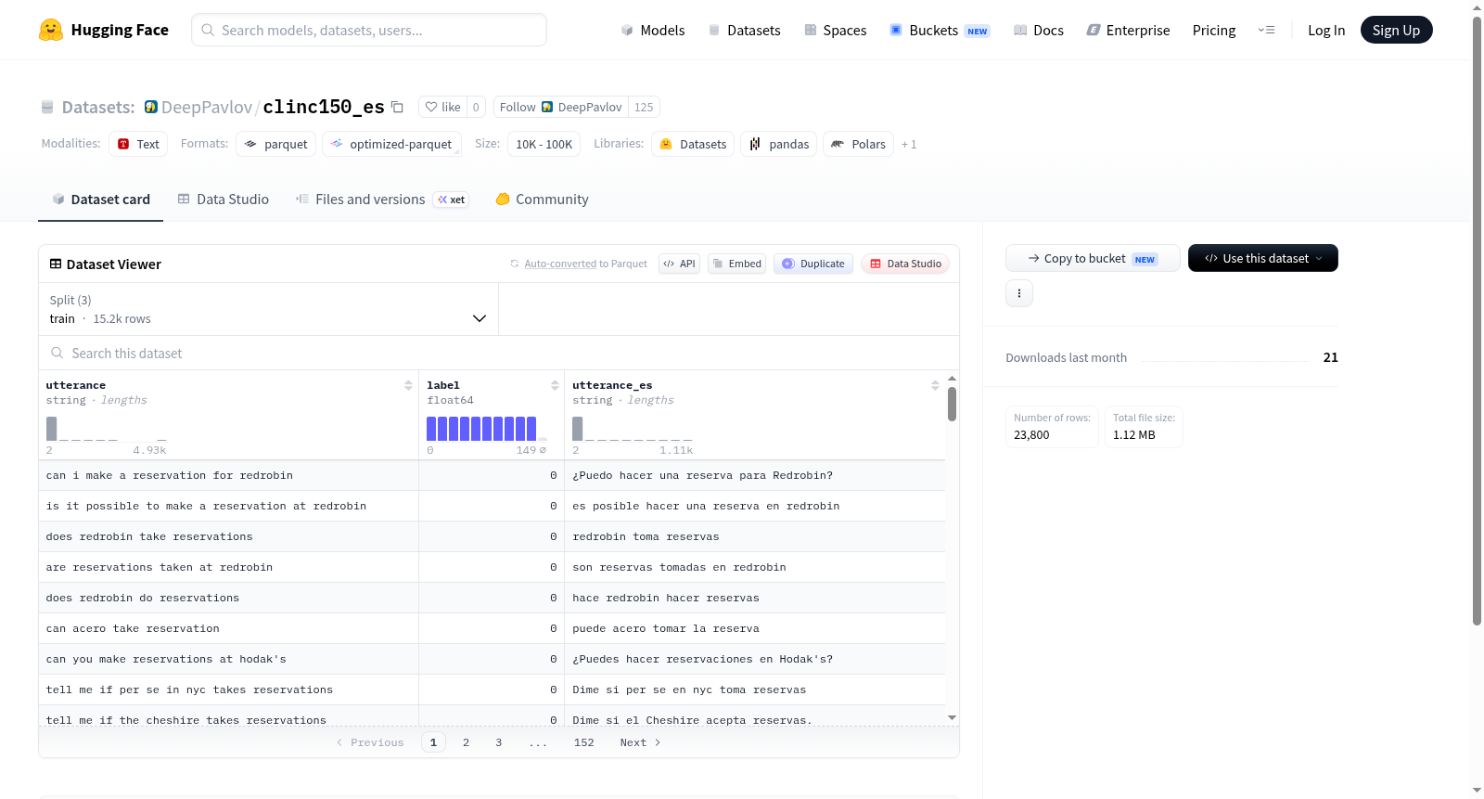The height and width of the screenshot is (799, 1484).
Task: Select cell '¿Puedes hacer reservaciones en Hodak's?'
Action: (x=755, y=659)
